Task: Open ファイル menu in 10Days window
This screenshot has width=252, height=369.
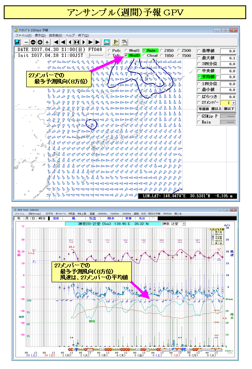Action: click(x=23, y=35)
